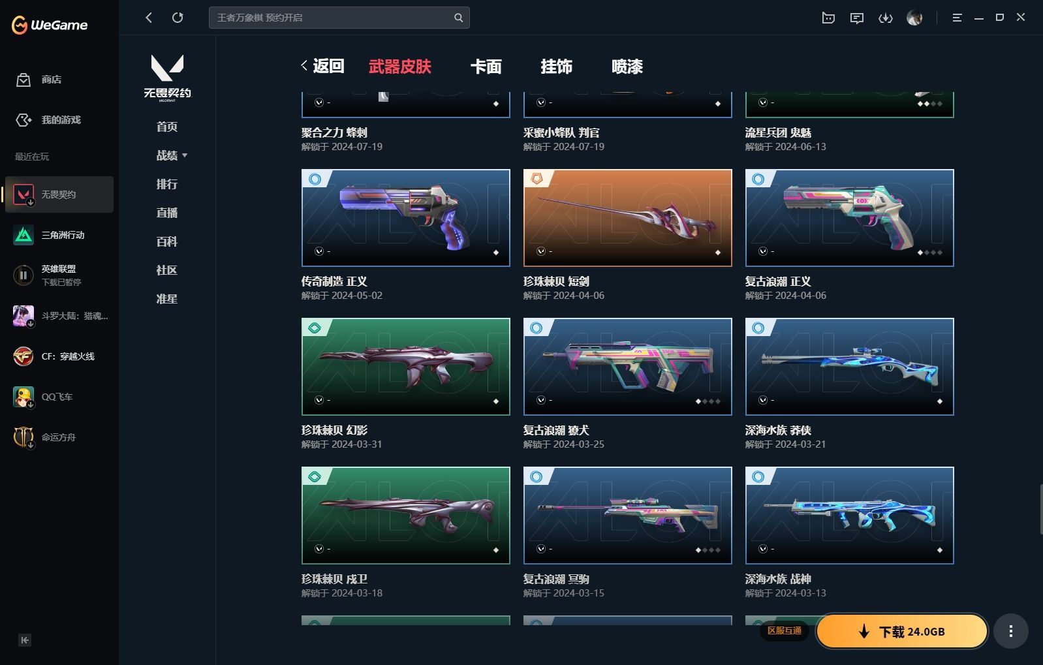Click the user avatar icon
Screen dimensions: 1043x665
tap(914, 18)
